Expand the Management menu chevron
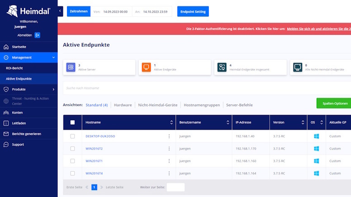Image resolution: width=351 pixels, height=197 pixels. pos(53,57)
